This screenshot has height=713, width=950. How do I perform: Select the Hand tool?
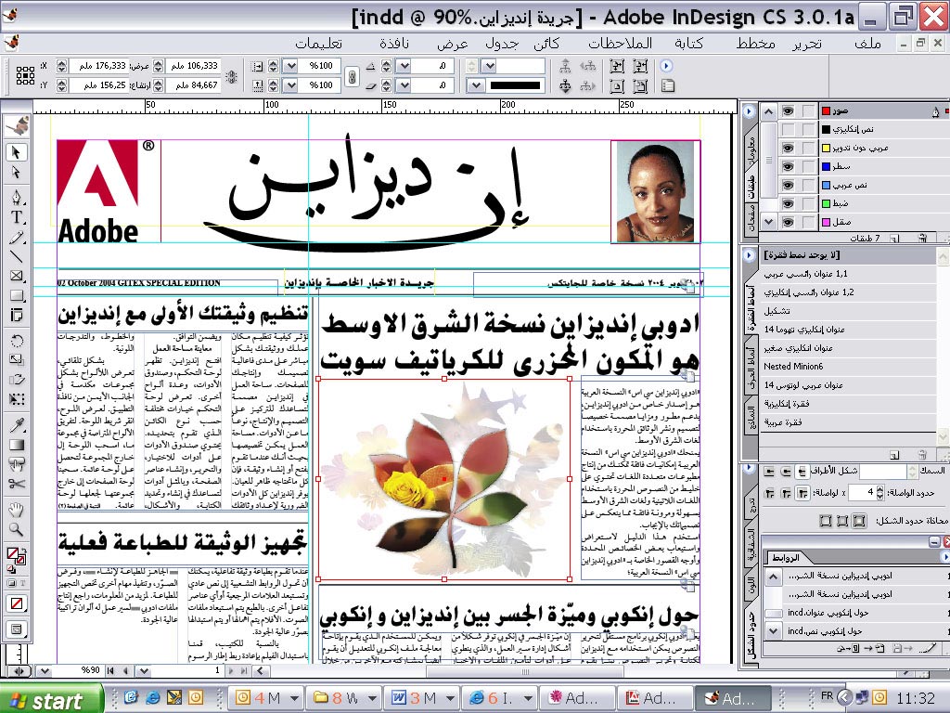[x=17, y=510]
